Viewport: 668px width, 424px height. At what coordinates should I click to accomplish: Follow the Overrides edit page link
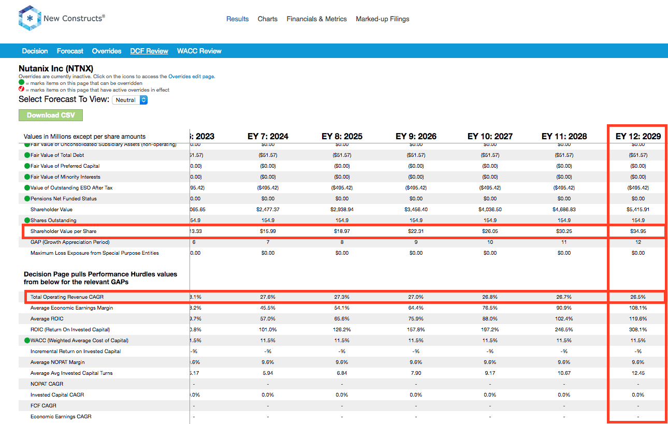click(191, 76)
